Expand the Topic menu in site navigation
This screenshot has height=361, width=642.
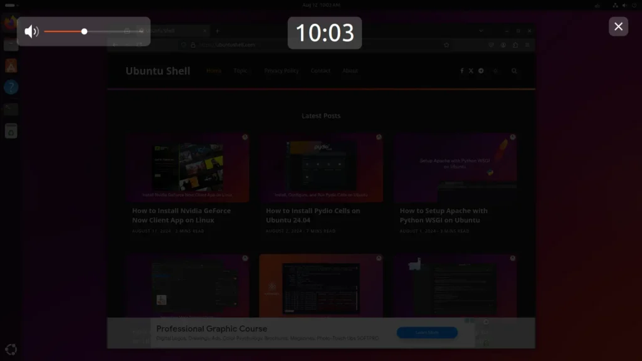[x=241, y=71]
